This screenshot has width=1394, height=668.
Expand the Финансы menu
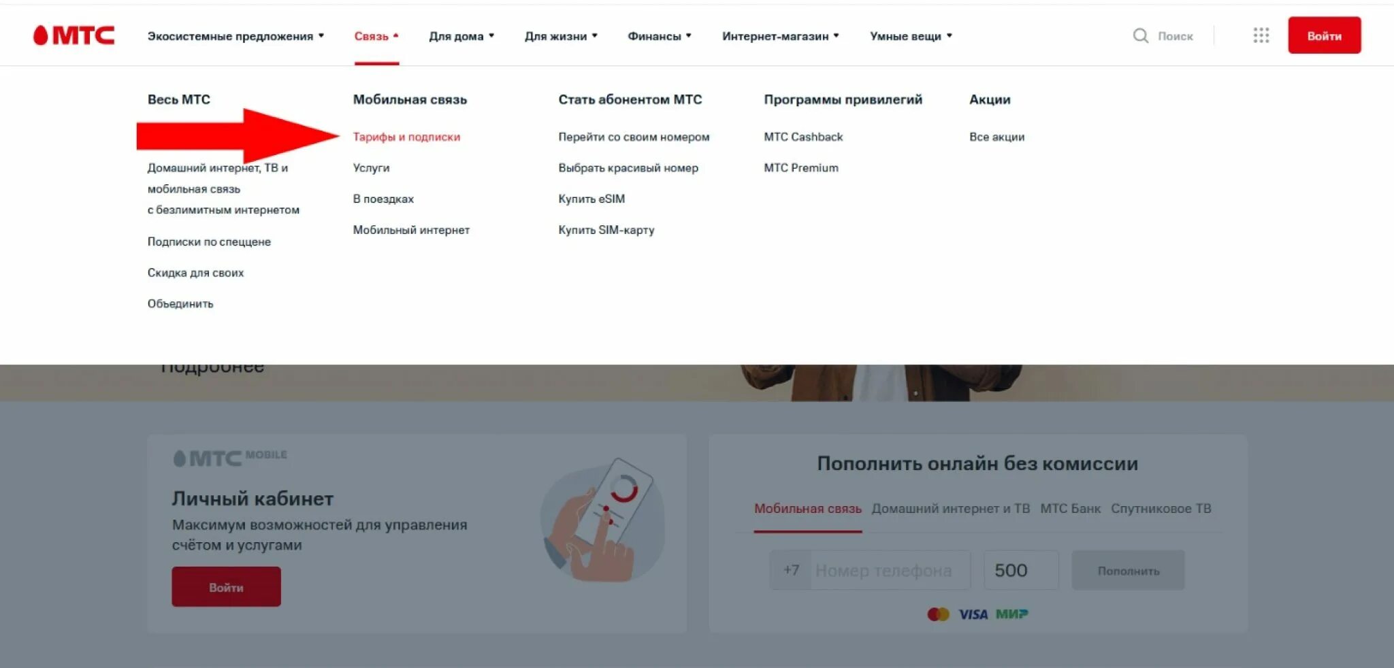660,36
